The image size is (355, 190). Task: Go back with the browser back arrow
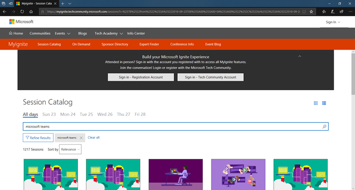[x=5, y=12]
